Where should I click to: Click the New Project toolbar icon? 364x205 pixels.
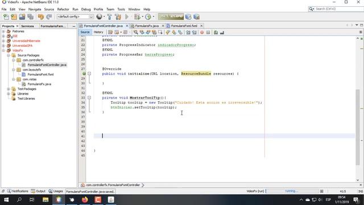(x=14, y=17)
